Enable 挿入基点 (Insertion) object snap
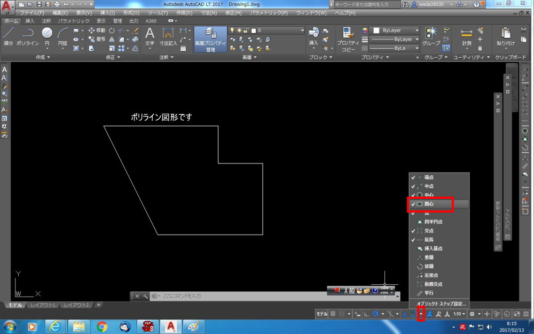Viewport: 534px width, 334px height. [439, 248]
